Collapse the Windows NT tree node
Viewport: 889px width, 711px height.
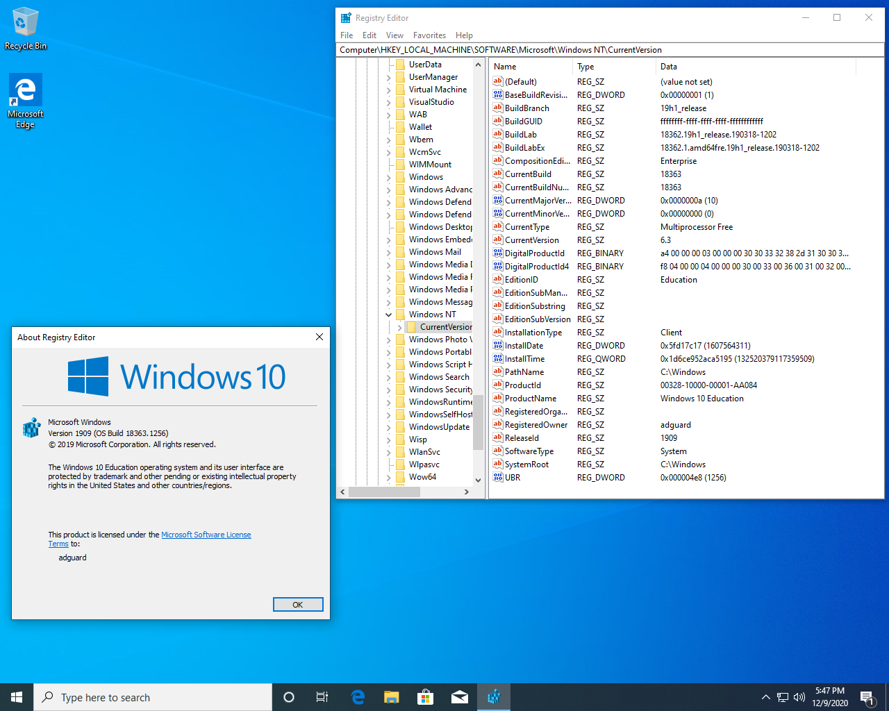click(389, 315)
